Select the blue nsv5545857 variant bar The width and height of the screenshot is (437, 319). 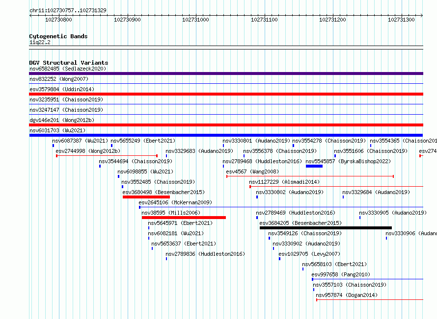click(x=314, y=166)
